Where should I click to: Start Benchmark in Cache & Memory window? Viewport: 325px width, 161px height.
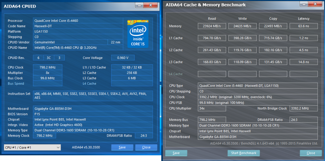243,153
